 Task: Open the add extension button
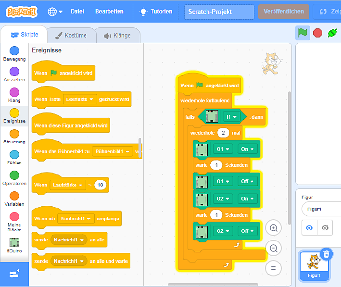[14, 274]
